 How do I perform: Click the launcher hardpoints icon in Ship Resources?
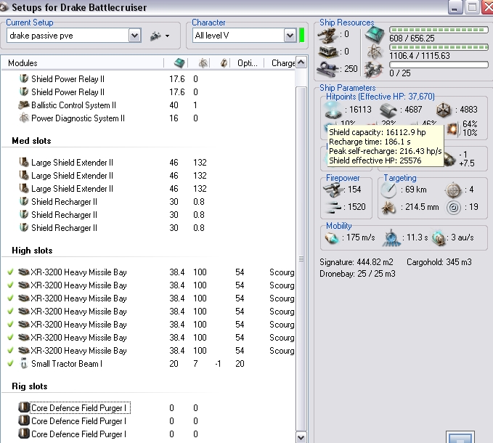327,52
